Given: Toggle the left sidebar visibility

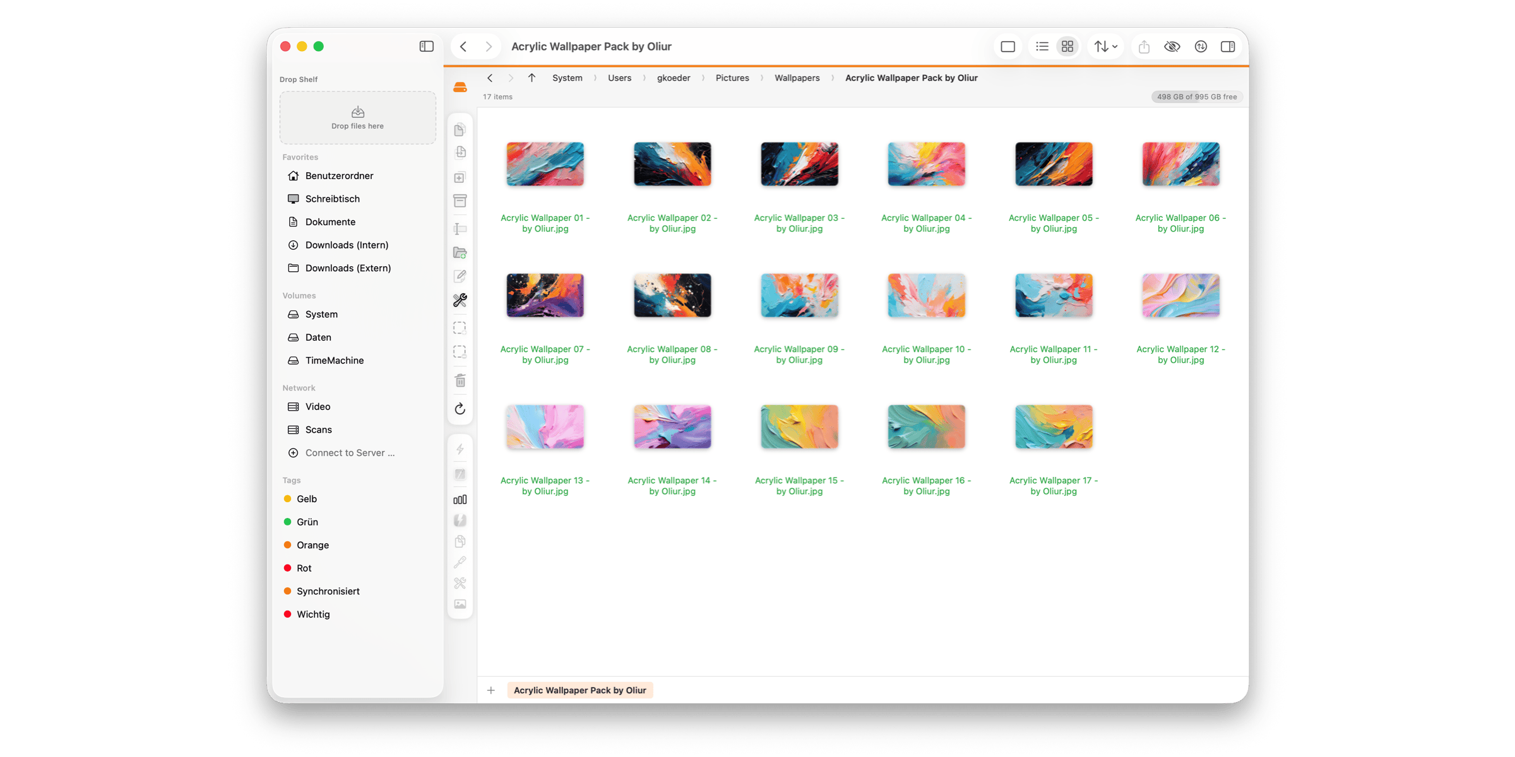Looking at the screenshot, I should tap(427, 46).
